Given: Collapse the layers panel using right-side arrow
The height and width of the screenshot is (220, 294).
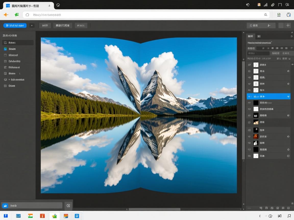Looking at the screenshot, I should 292,64.
